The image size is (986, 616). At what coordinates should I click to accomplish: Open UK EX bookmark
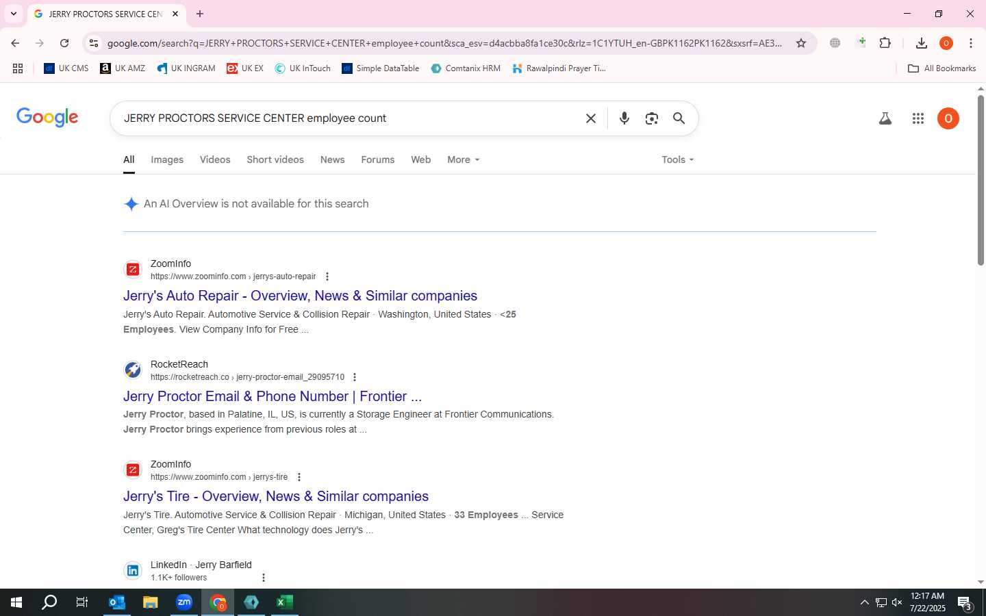[x=245, y=68]
